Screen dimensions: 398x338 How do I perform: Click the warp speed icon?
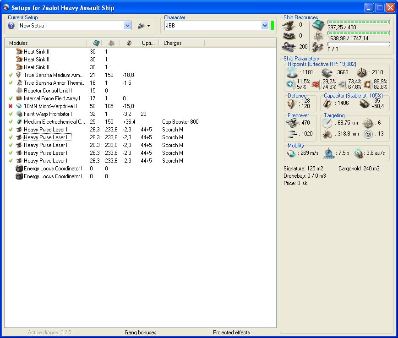(x=359, y=153)
